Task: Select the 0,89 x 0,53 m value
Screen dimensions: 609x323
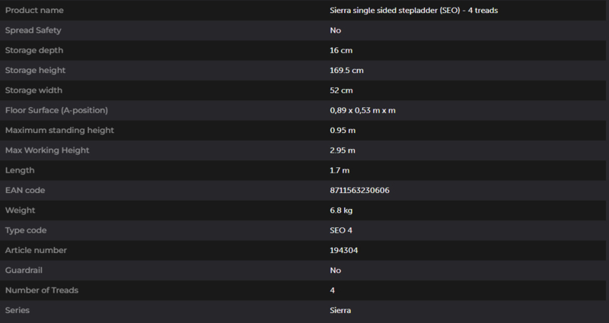Action: pos(362,110)
